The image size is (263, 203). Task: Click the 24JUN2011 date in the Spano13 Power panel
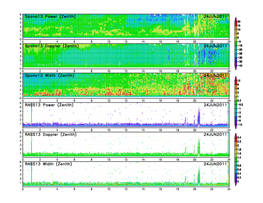point(215,17)
